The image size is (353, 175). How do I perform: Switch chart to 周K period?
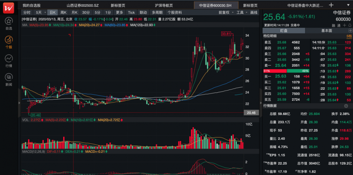click(63, 13)
